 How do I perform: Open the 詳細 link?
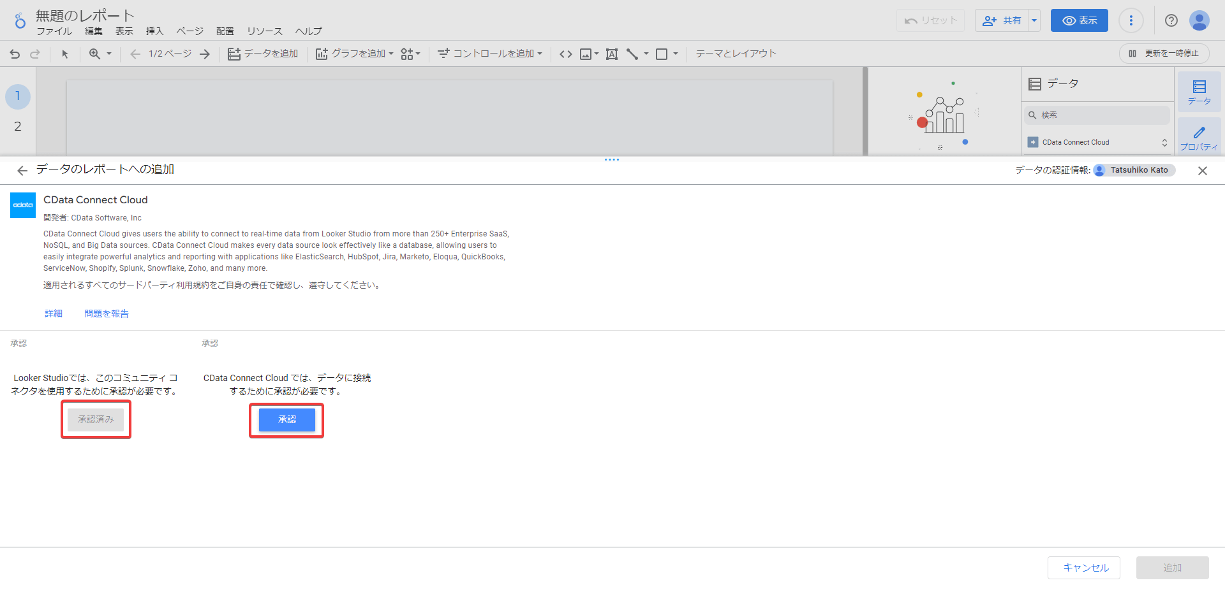click(54, 314)
